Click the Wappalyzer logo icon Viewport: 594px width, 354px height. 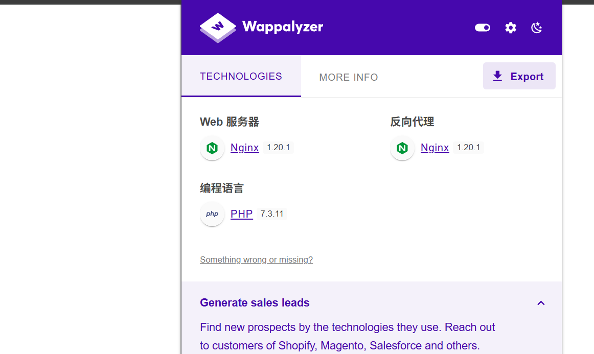[217, 28]
